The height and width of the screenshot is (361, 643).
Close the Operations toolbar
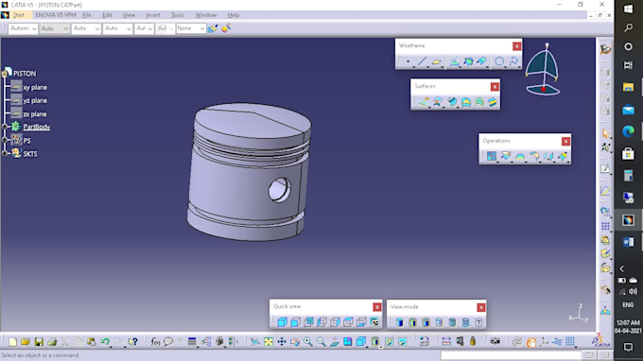(x=565, y=141)
